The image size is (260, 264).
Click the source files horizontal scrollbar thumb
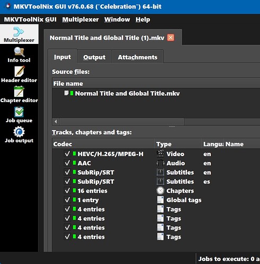[122, 122]
